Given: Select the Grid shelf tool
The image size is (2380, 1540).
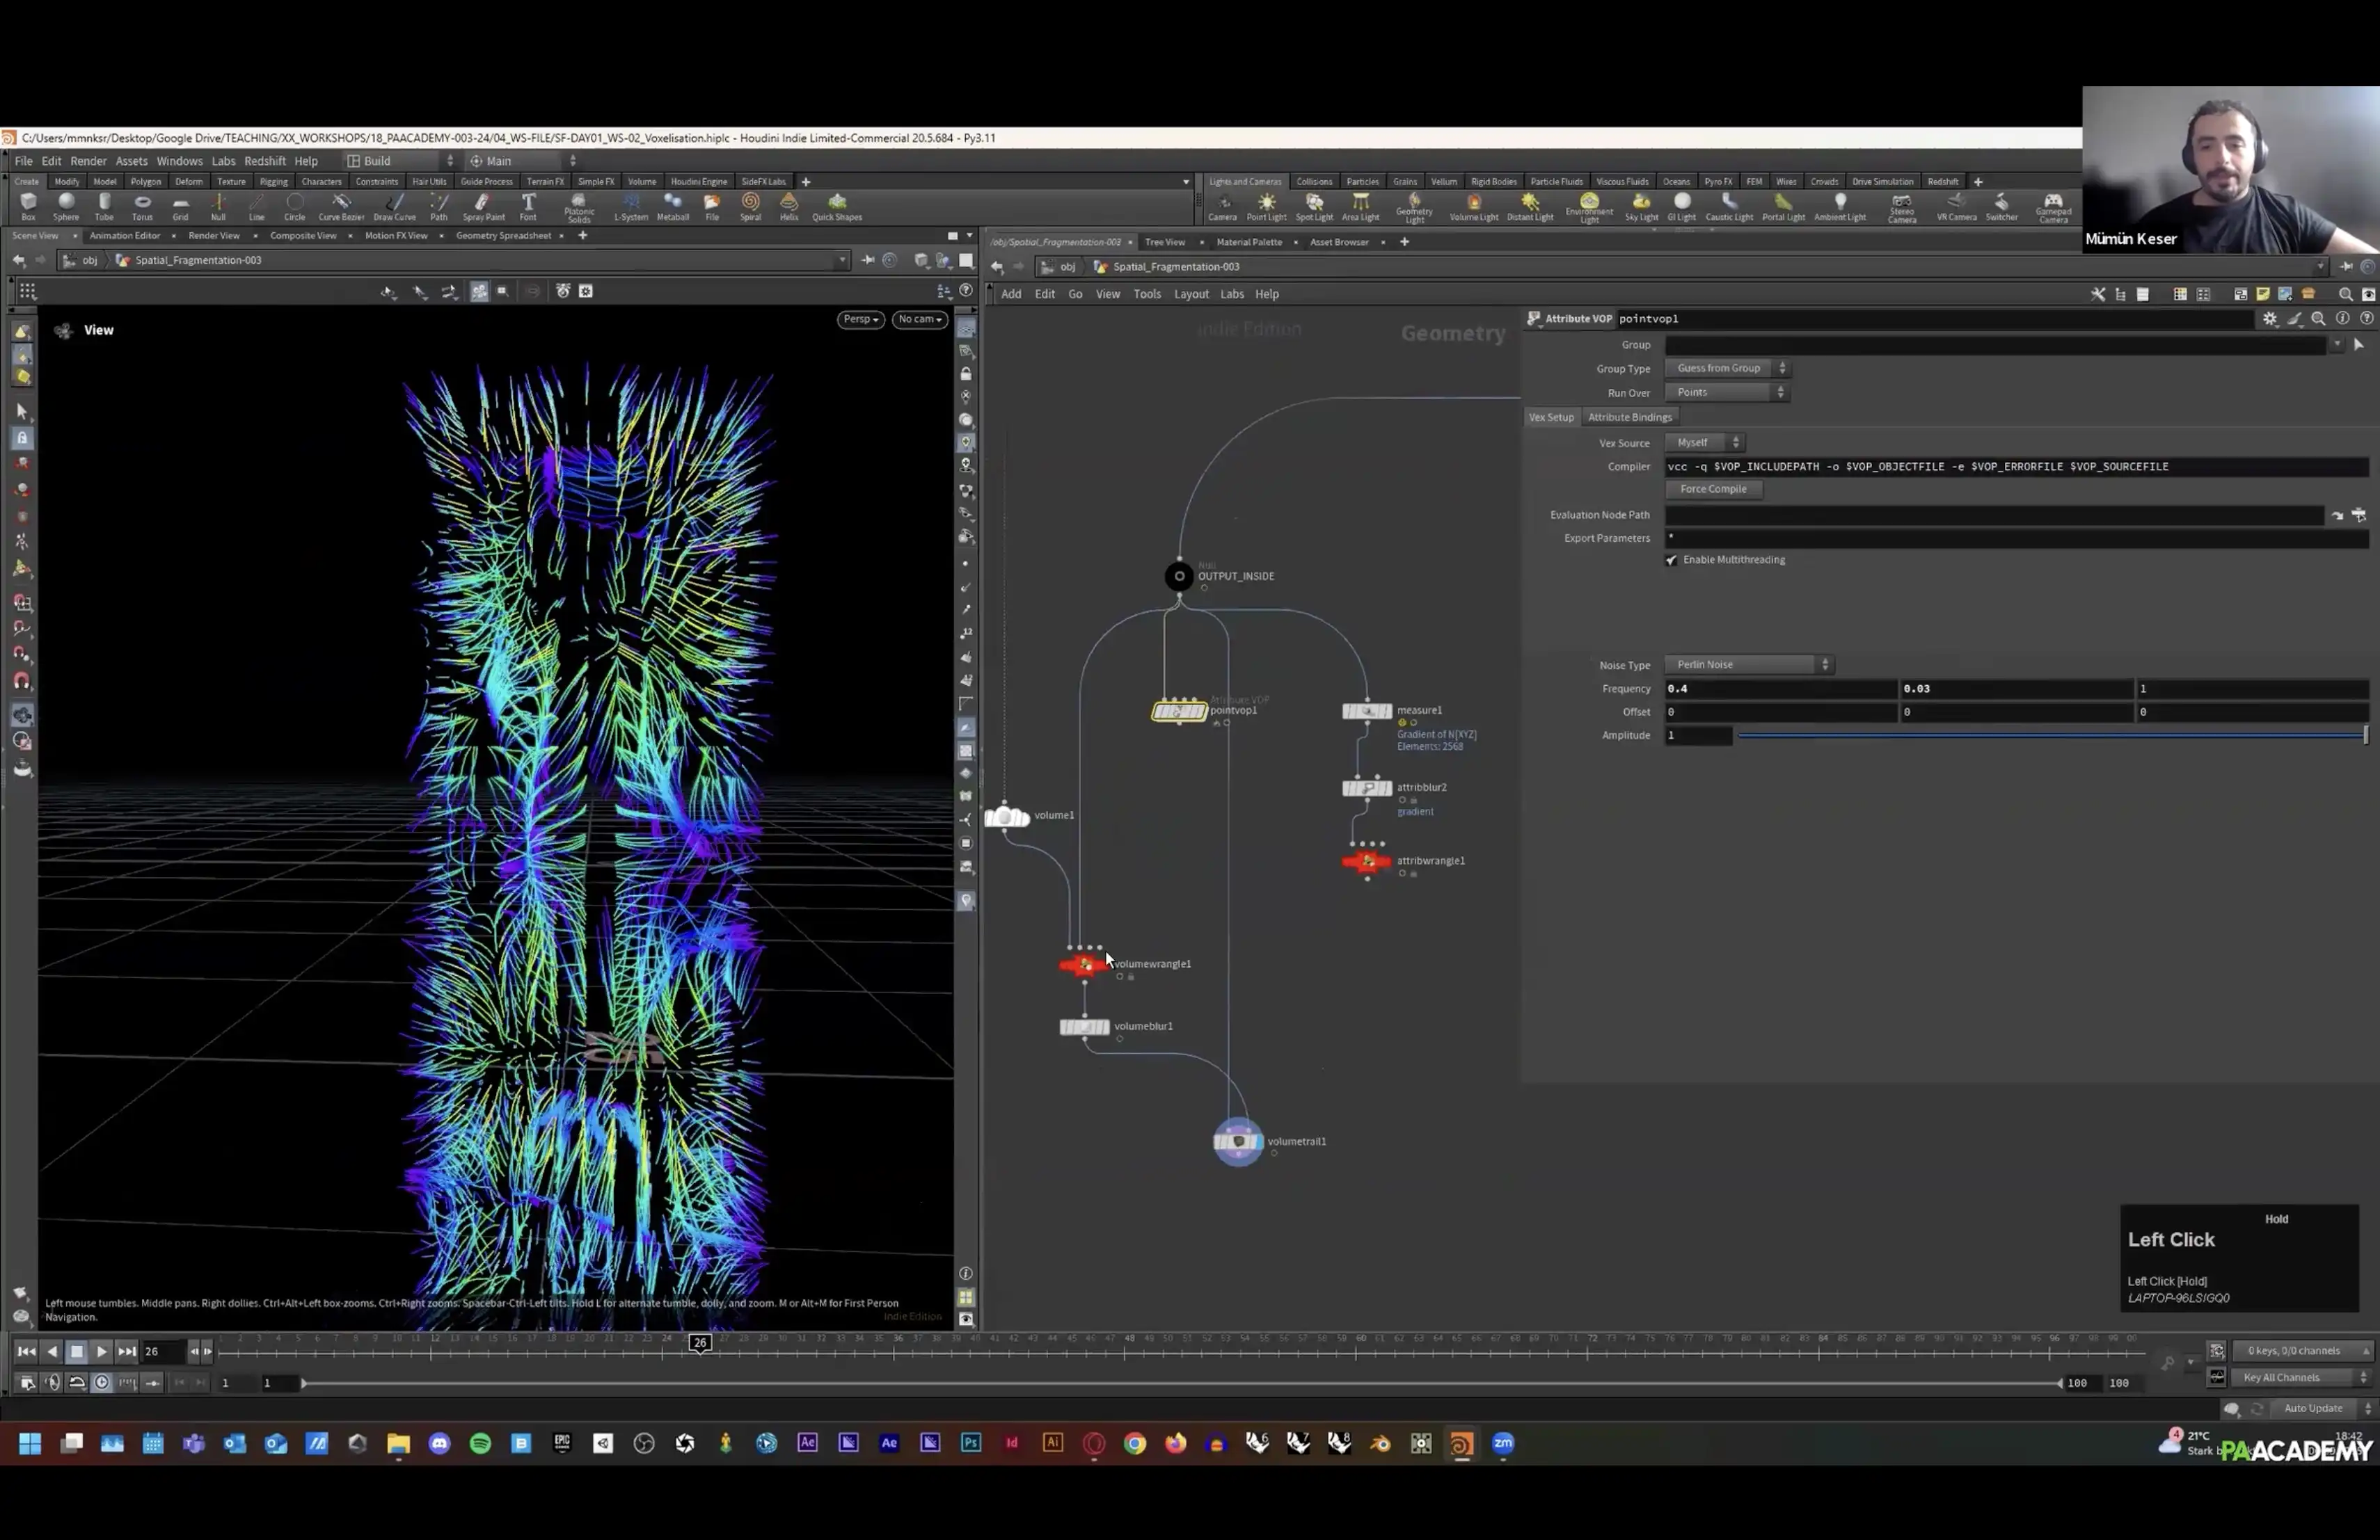Looking at the screenshot, I should tap(180, 207).
